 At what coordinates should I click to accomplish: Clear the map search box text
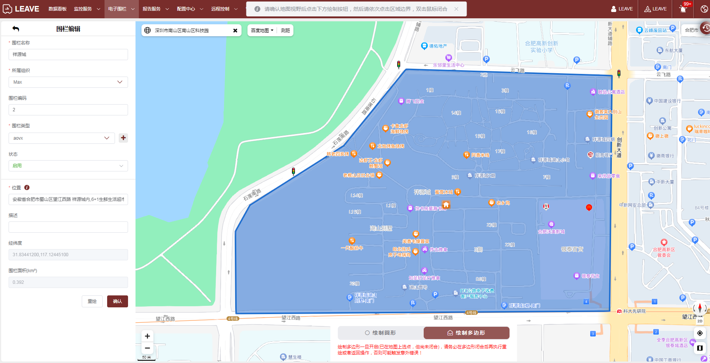tap(235, 31)
